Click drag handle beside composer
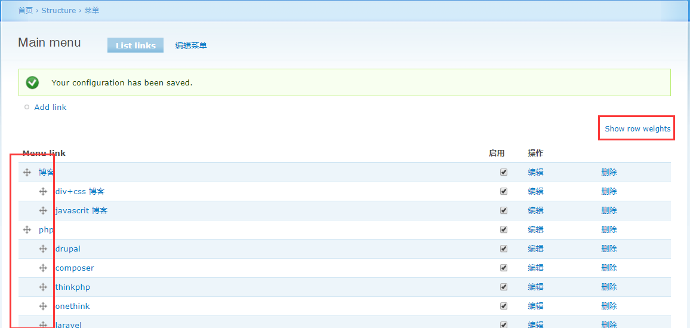The image size is (690, 328). point(43,268)
